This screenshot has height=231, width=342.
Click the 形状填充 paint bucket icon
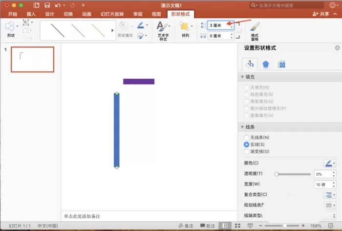[123, 25]
